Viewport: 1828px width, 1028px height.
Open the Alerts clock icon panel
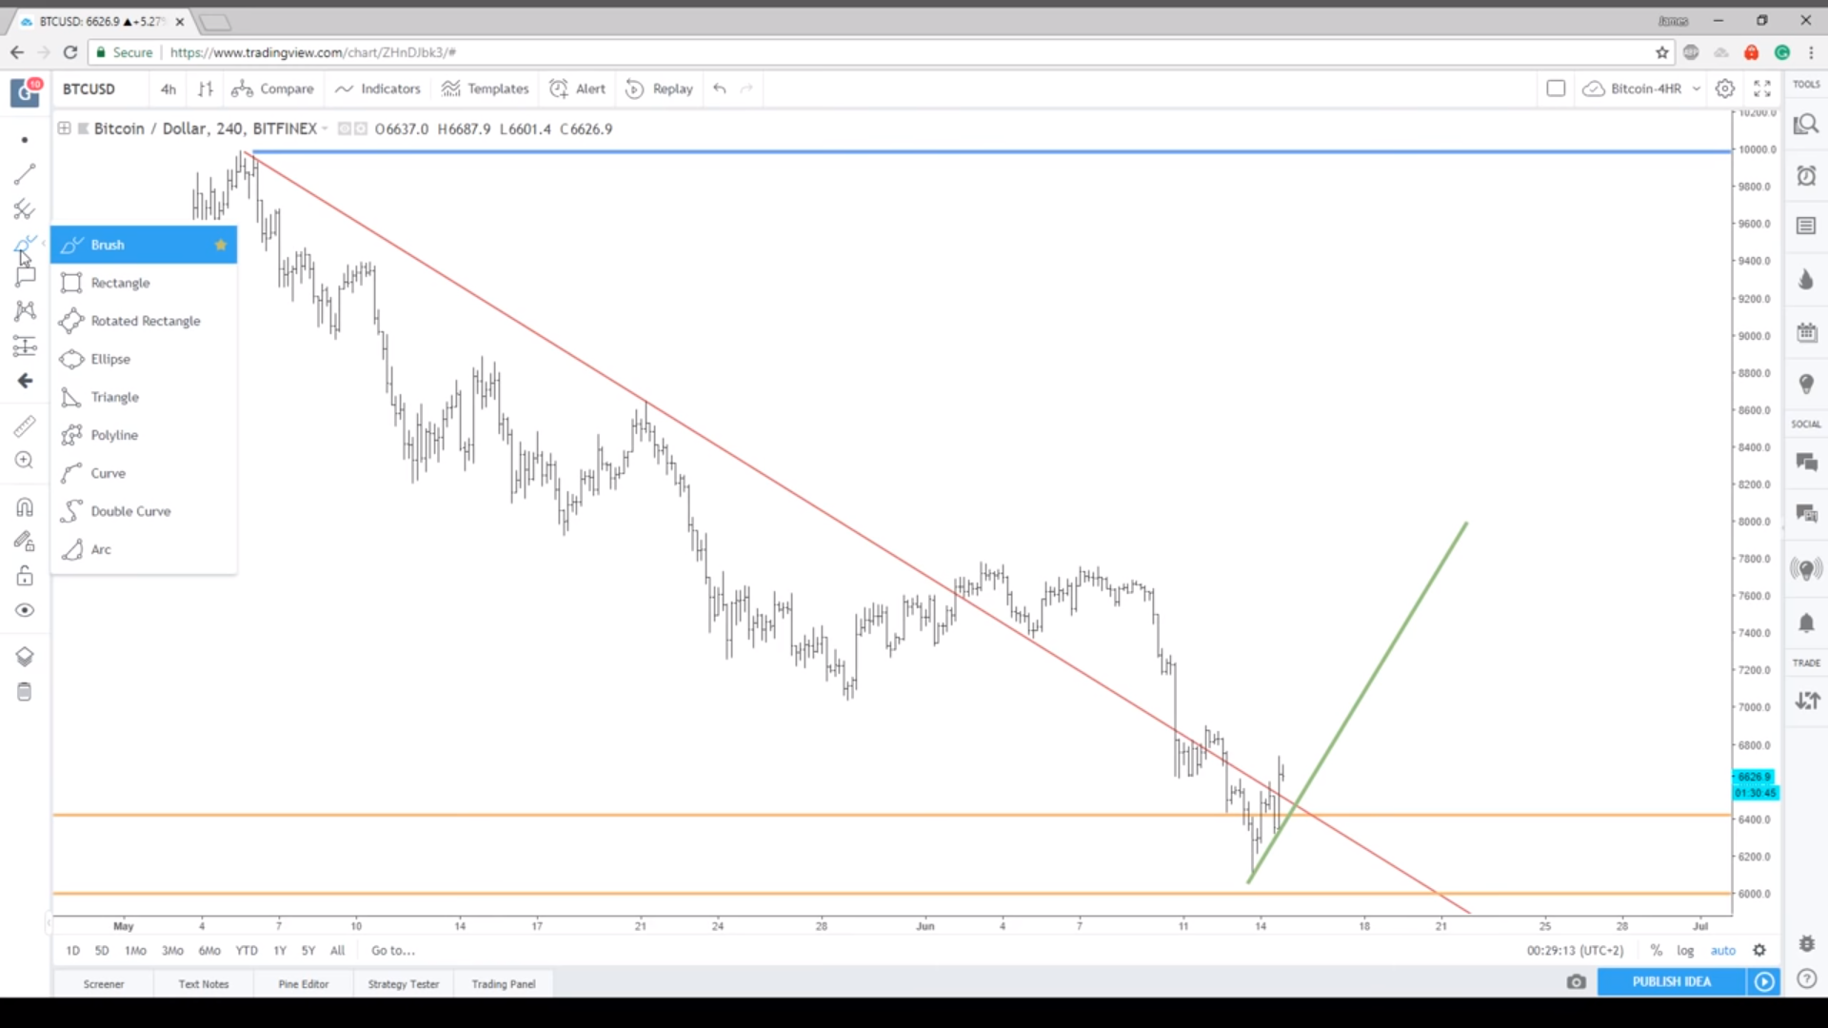coord(1806,176)
